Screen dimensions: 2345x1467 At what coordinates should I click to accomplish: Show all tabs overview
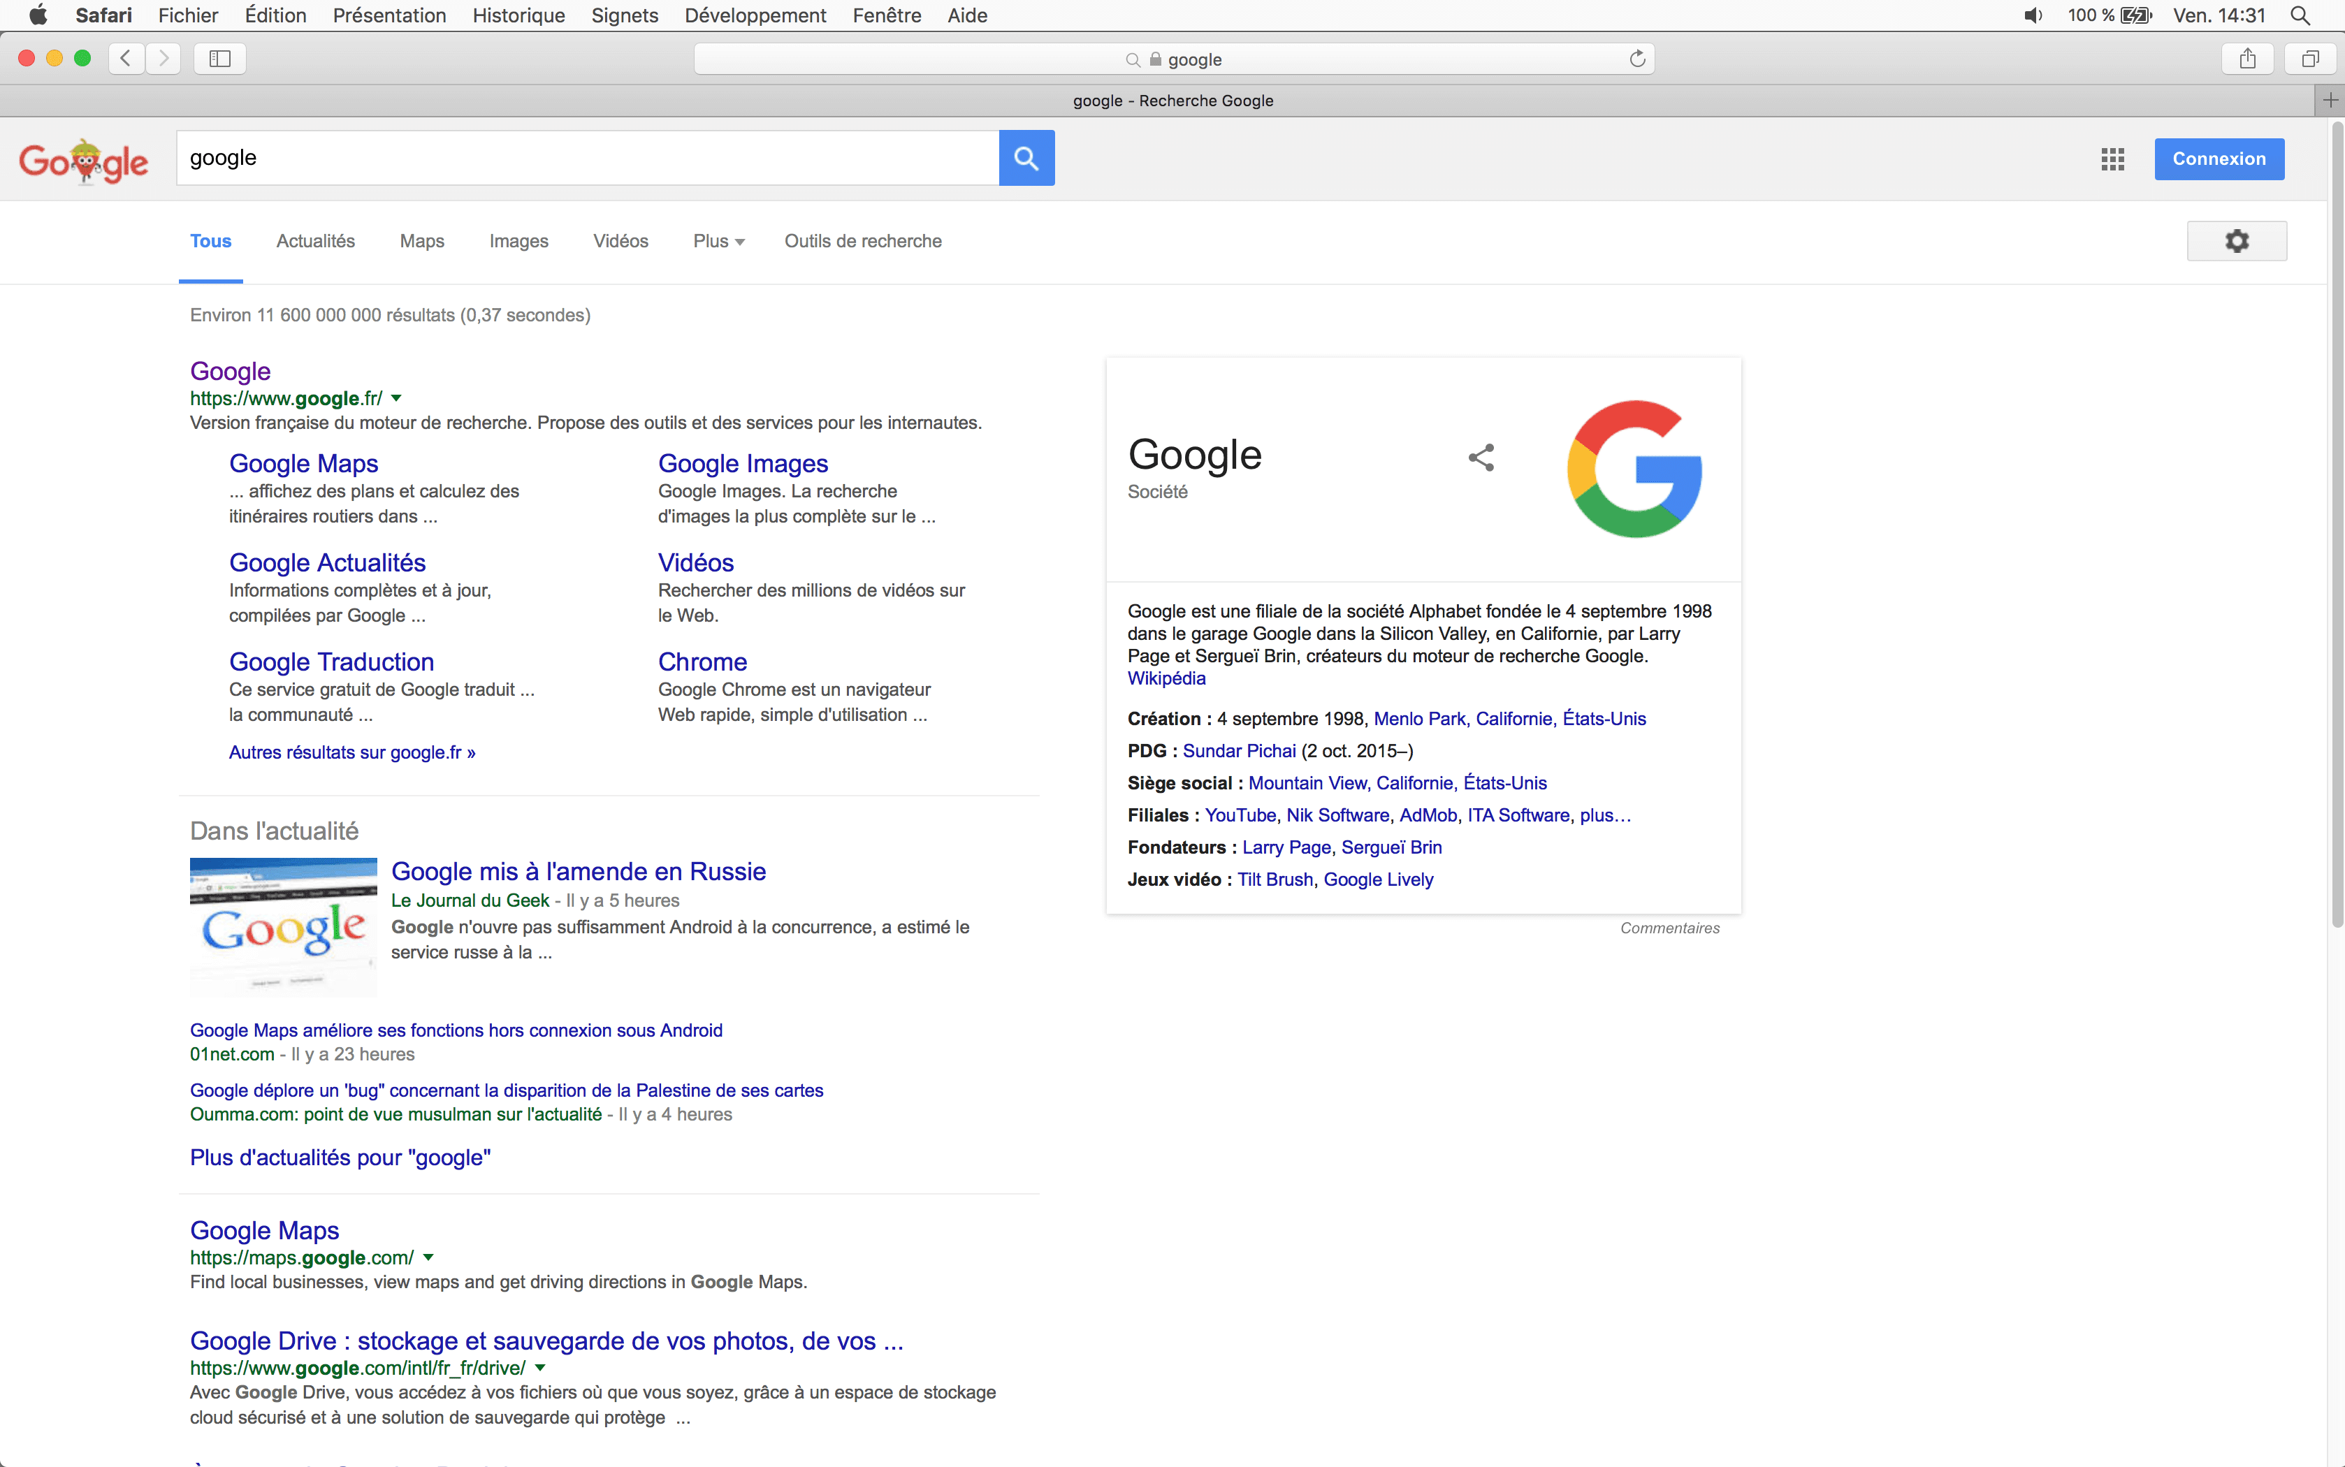pos(2310,59)
